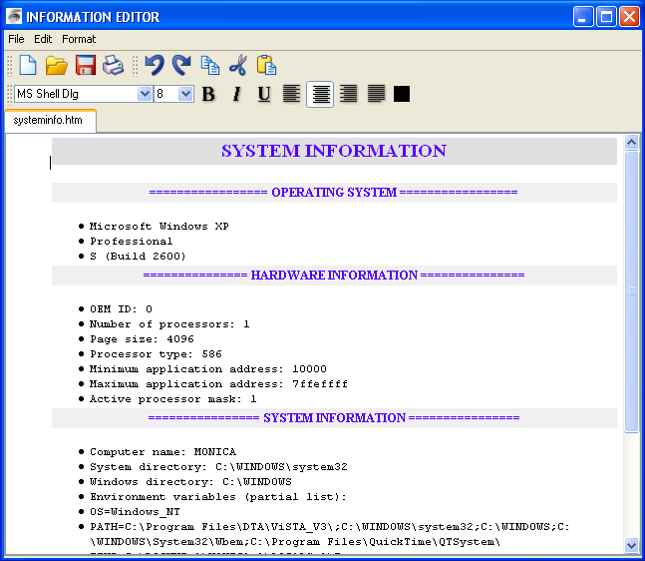This screenshot has height=561, width=645.
Task: Align the text to the left
Action: pyautogui.click(x=292, y=94)
